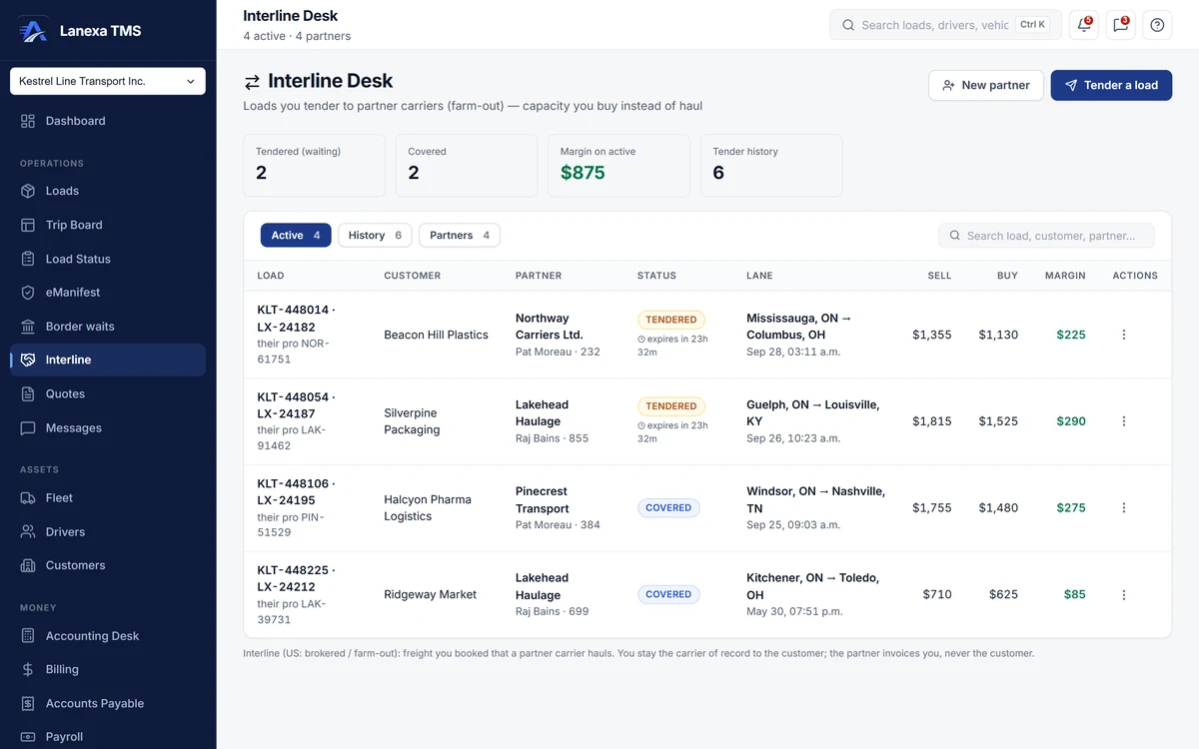The height and width of the screenshot is (749, 1199).
Task: Open the chat messages icon in header
Action: [1121, 25]
